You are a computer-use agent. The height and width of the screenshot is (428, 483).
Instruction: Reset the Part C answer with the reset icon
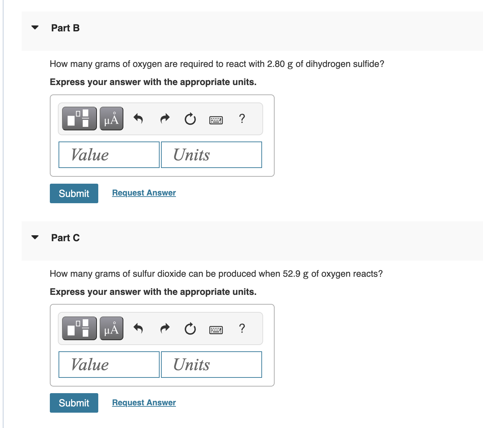(x=190, y=328)
